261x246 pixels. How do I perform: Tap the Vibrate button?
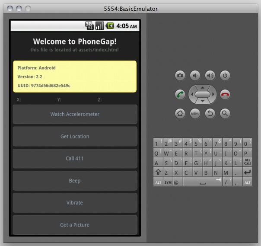[75, 203]
